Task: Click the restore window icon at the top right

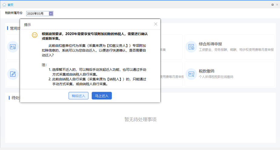Action: (x=272, y=5)
